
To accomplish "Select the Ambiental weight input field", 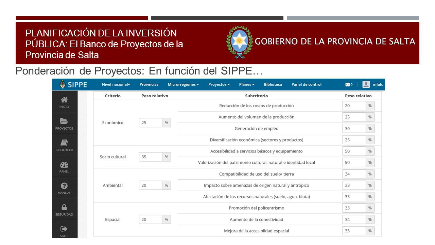I will pos(151,185).
